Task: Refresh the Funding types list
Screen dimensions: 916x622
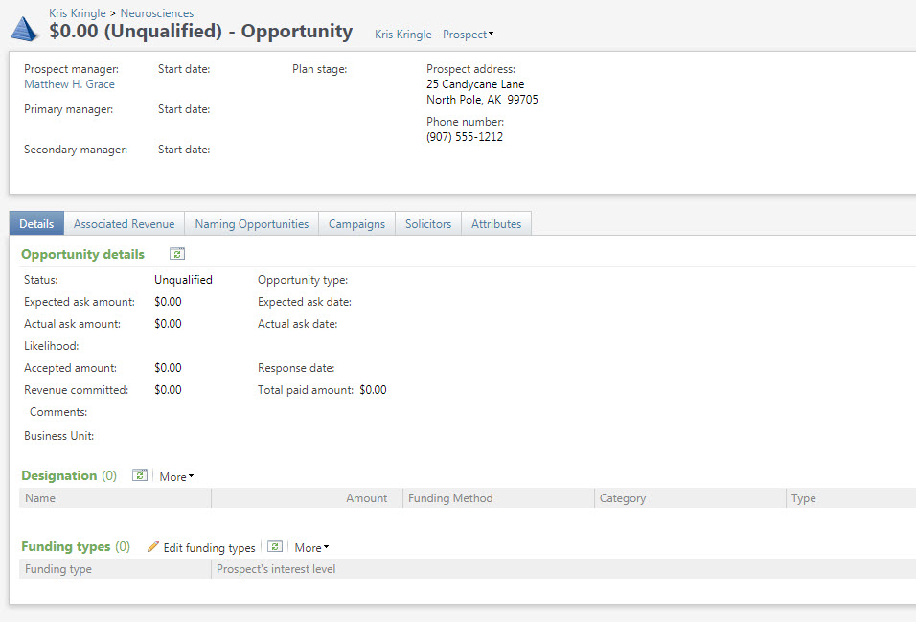Action: [275, 546]
